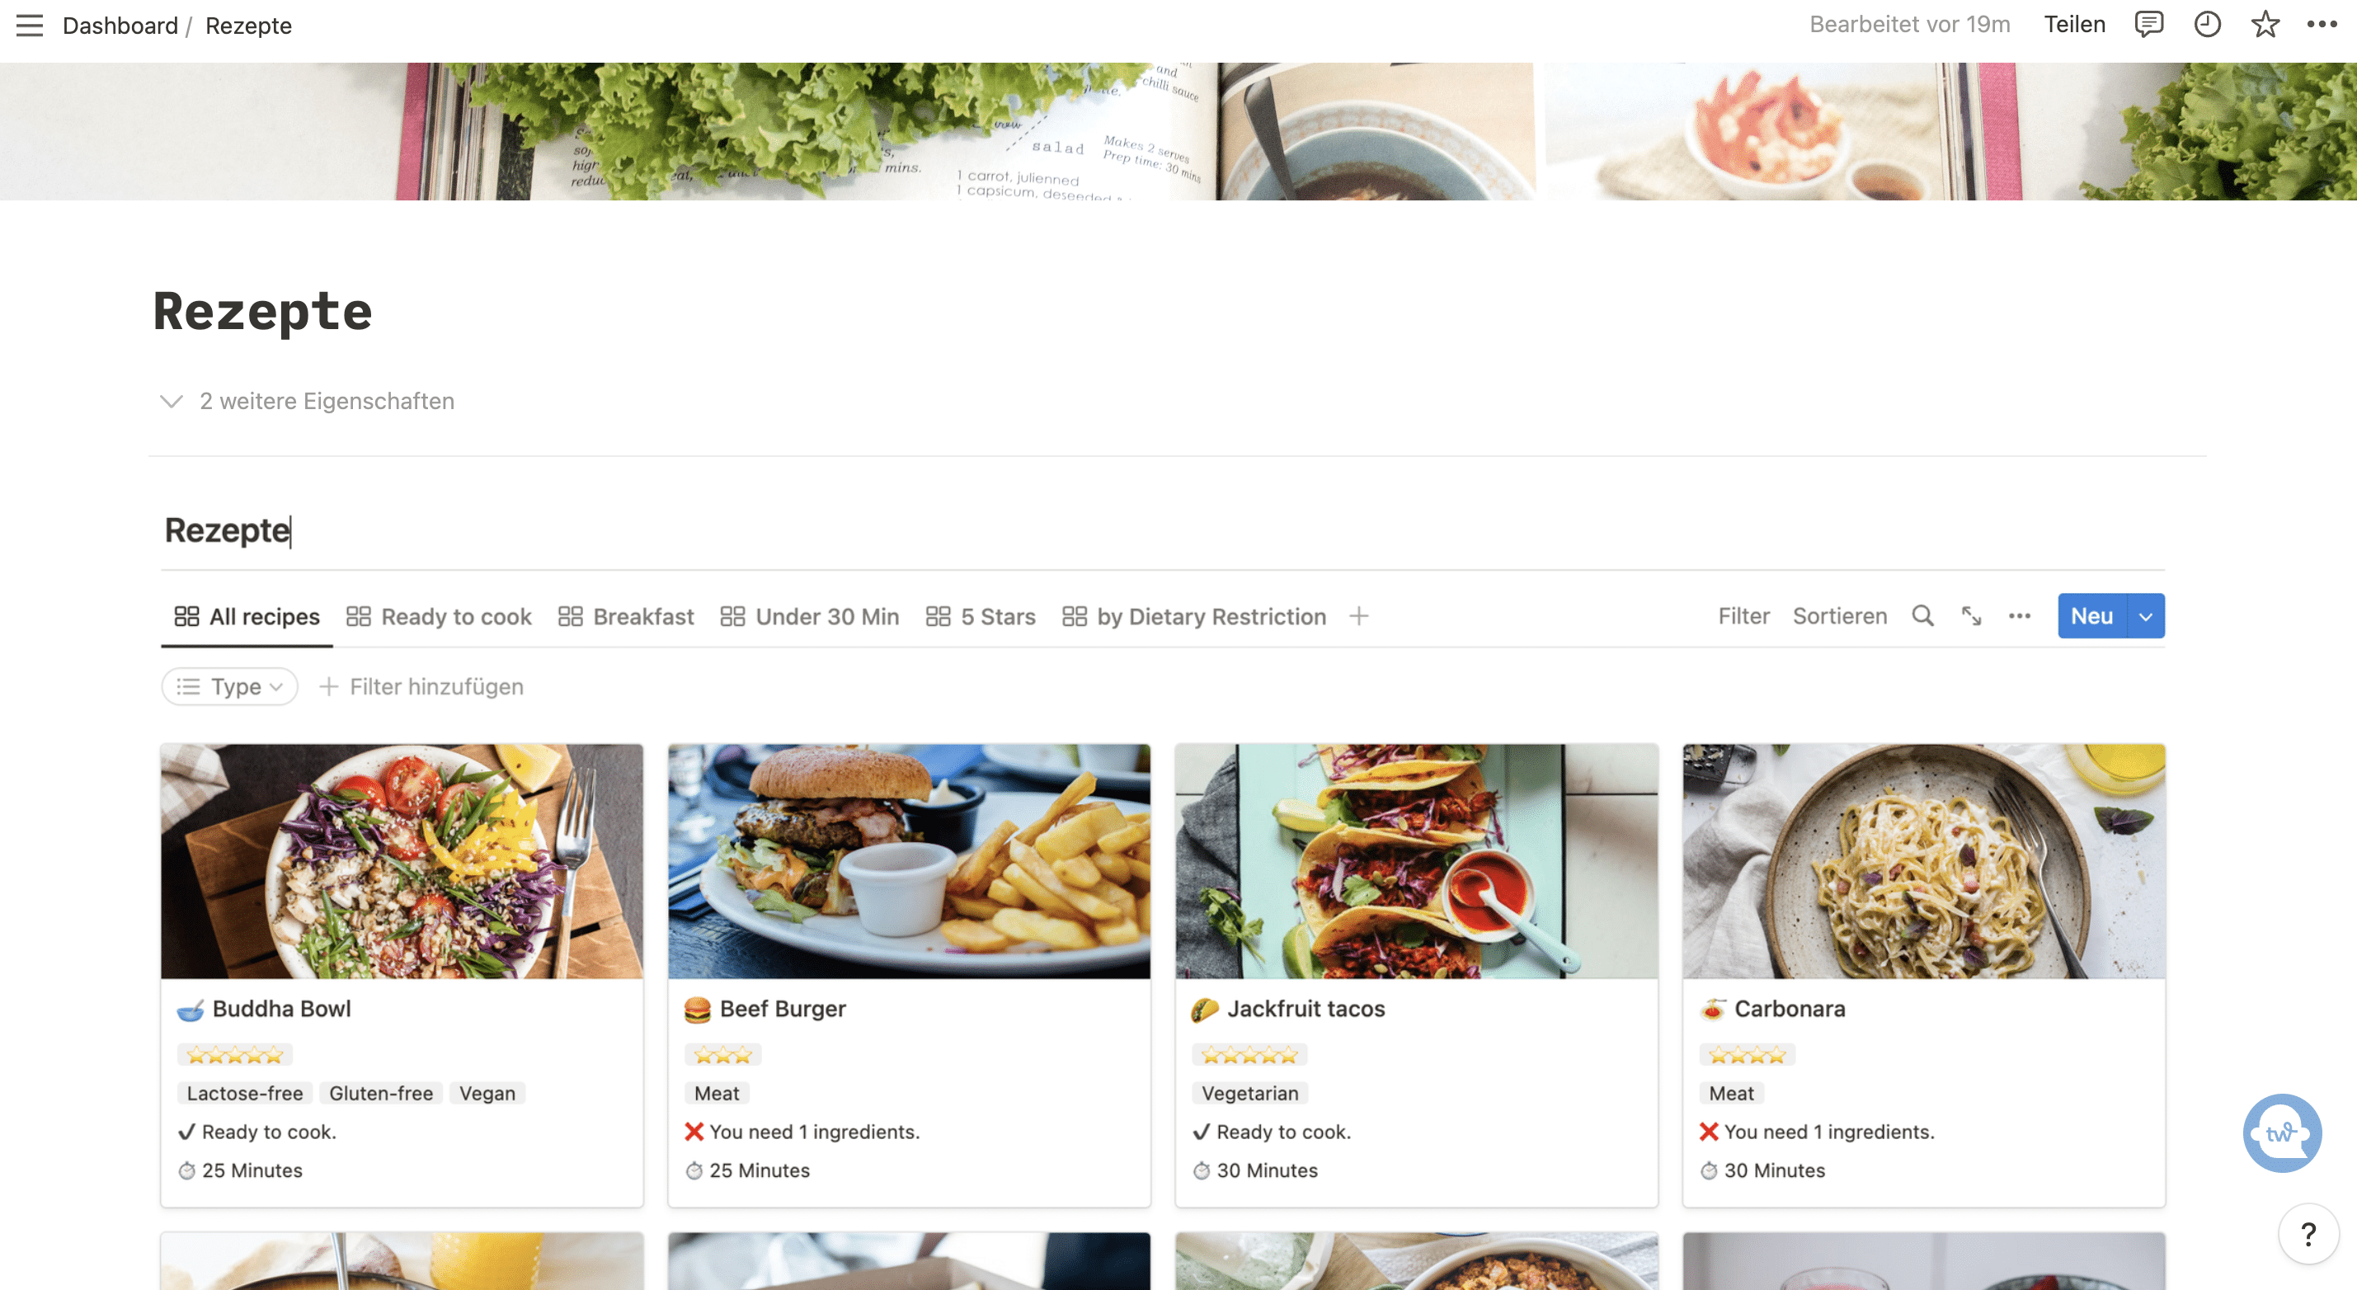Open the 'by Dietary Restriction' view tab
This screenshot has height=1290, width=2357.
tap(1211, 614)
